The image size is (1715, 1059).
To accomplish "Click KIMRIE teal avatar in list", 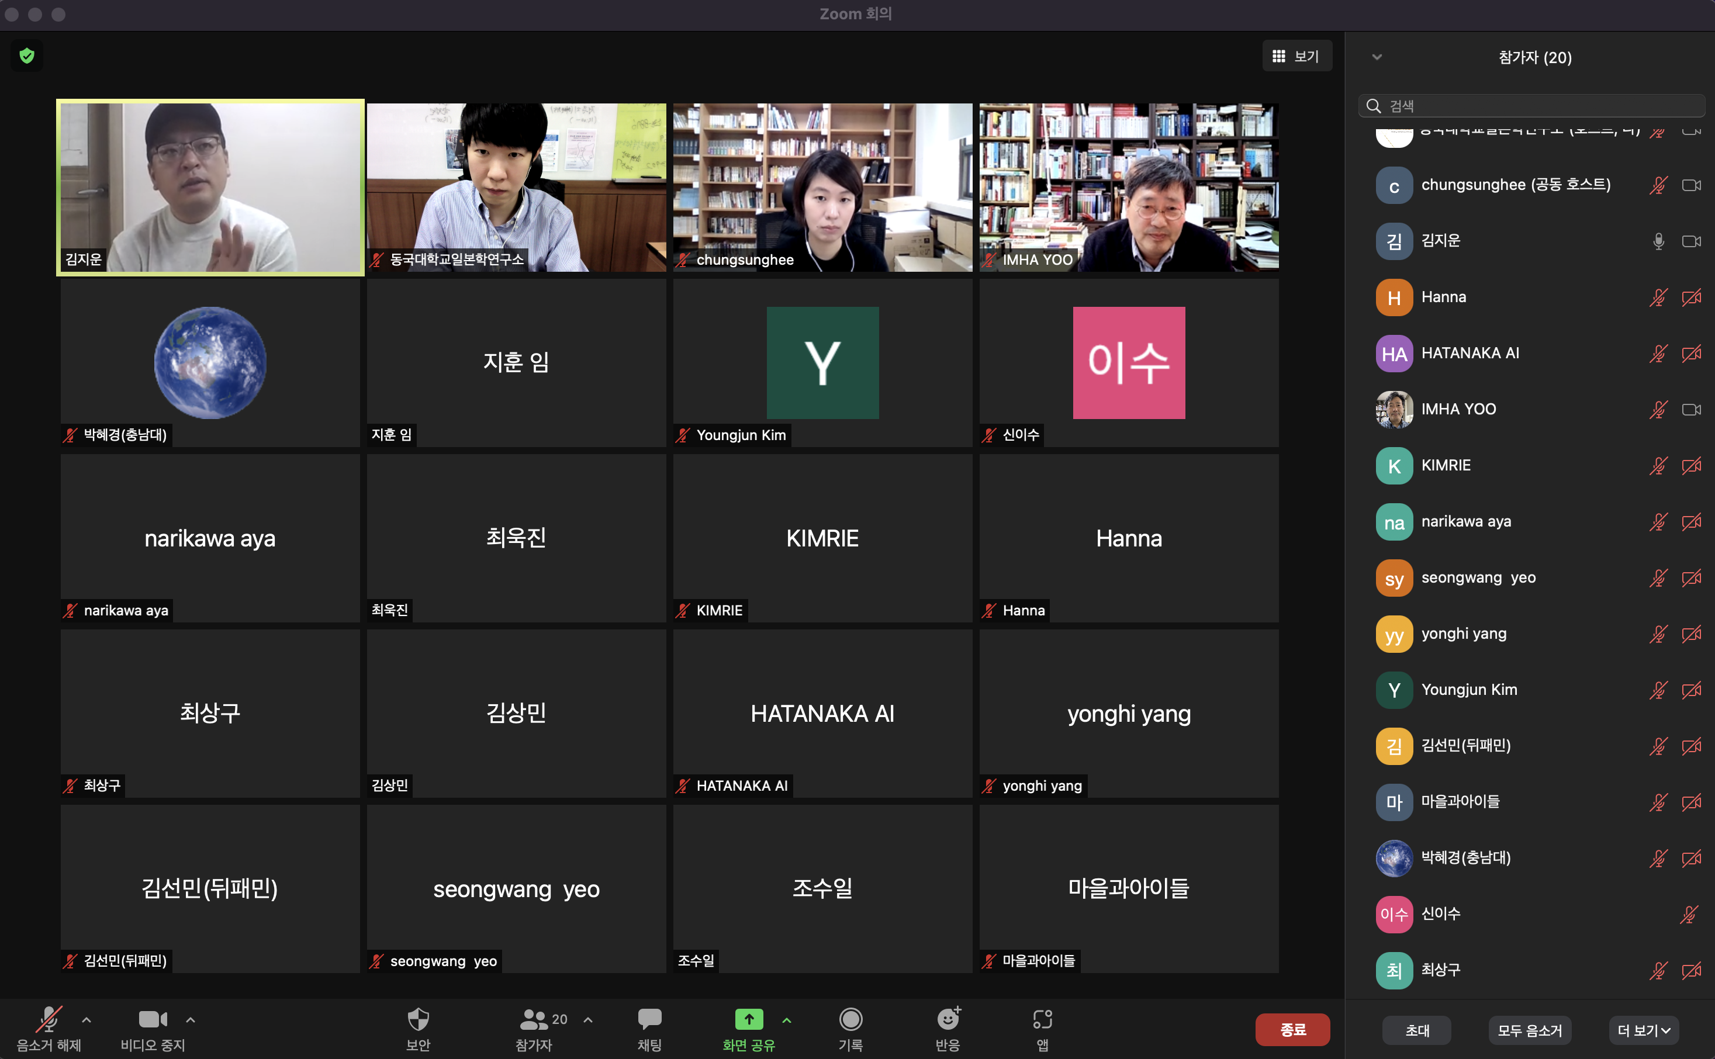I will 1394,466.
